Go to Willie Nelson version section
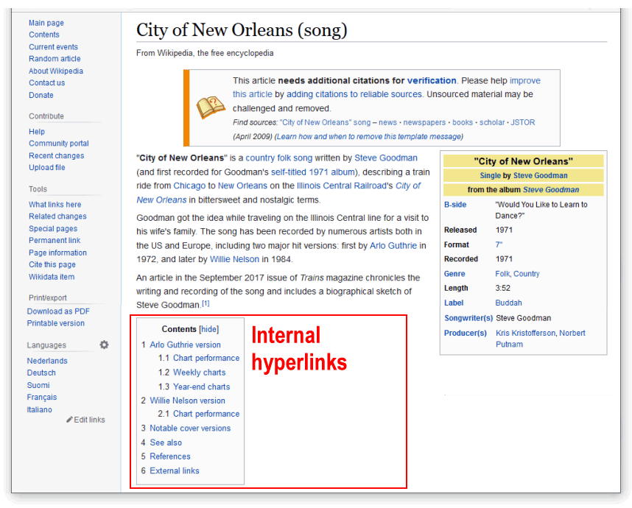Screen dimensions: 632x508 (187, 401)
